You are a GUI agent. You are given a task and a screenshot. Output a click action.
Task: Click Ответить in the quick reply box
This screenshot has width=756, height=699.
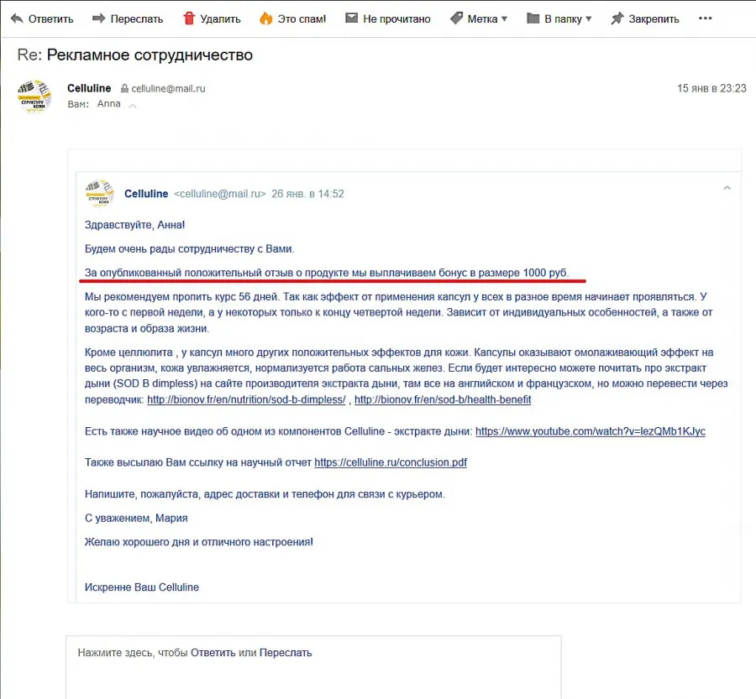[213, 653]
